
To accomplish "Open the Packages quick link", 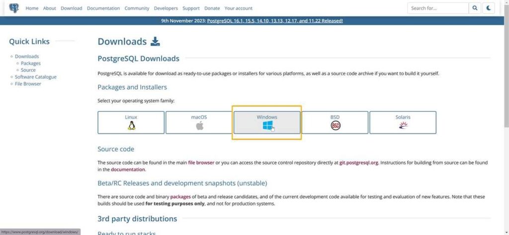I will pyautogui.click(x=31, y=63).
